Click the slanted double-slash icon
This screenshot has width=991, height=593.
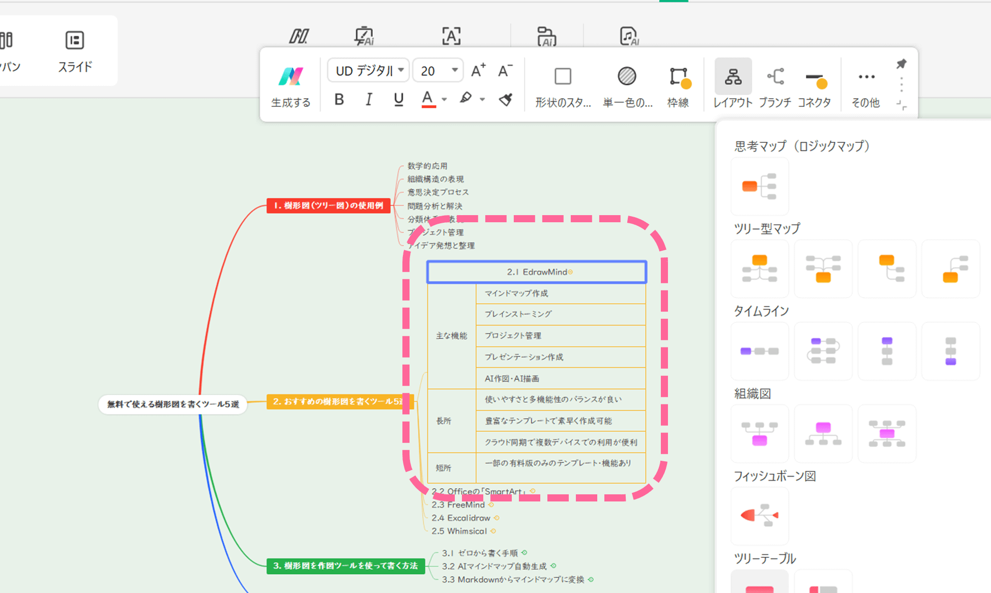299,36
